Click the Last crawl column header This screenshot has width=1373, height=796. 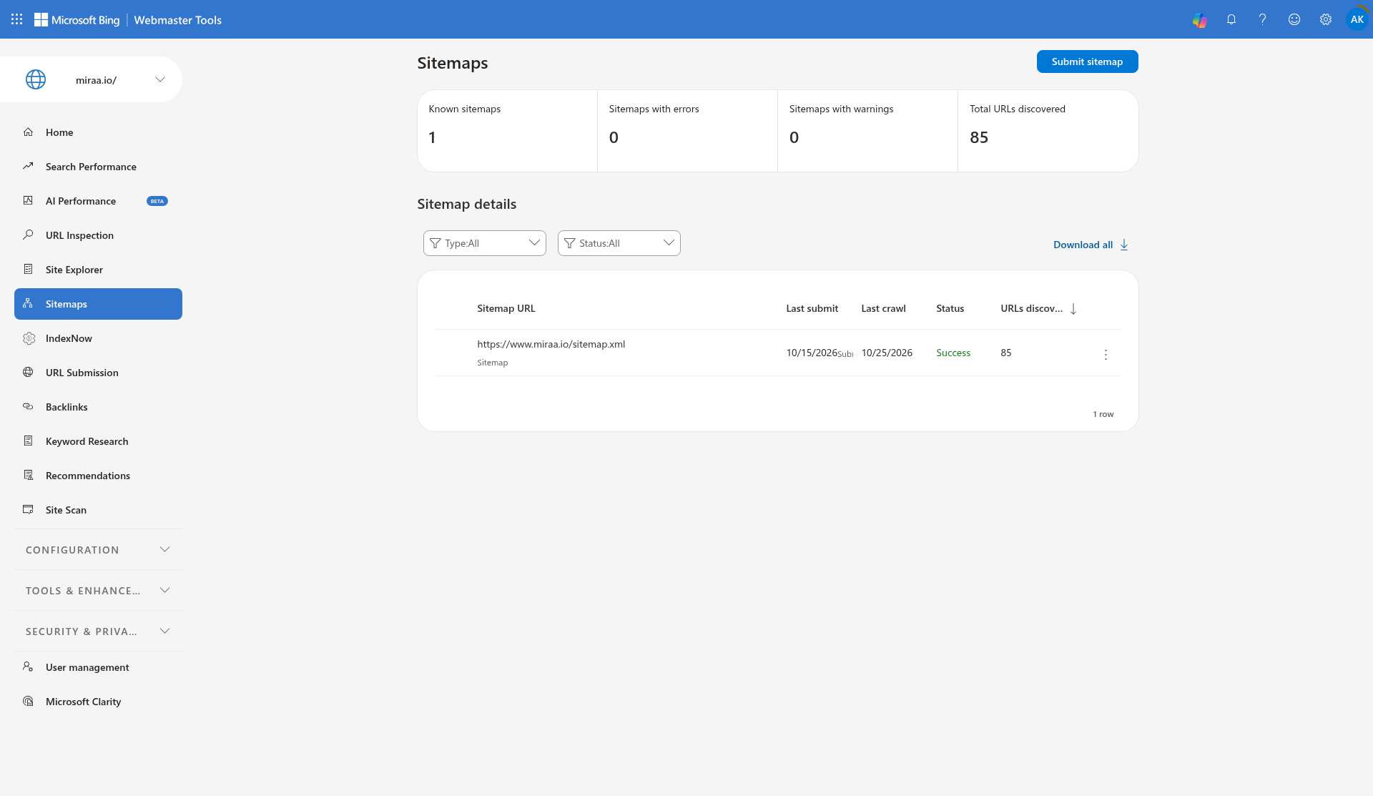(x=884, y=309)
